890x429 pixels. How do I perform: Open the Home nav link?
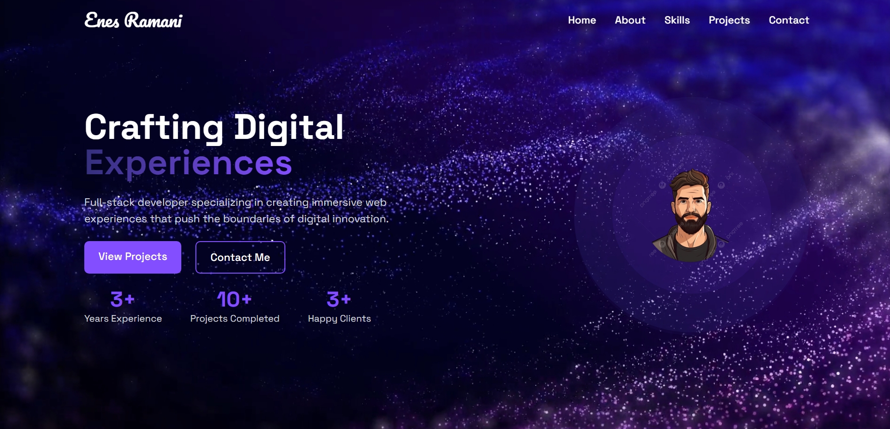click(x=582, y=20)
